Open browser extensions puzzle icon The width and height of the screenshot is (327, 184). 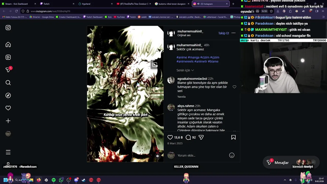pos(290,11)
